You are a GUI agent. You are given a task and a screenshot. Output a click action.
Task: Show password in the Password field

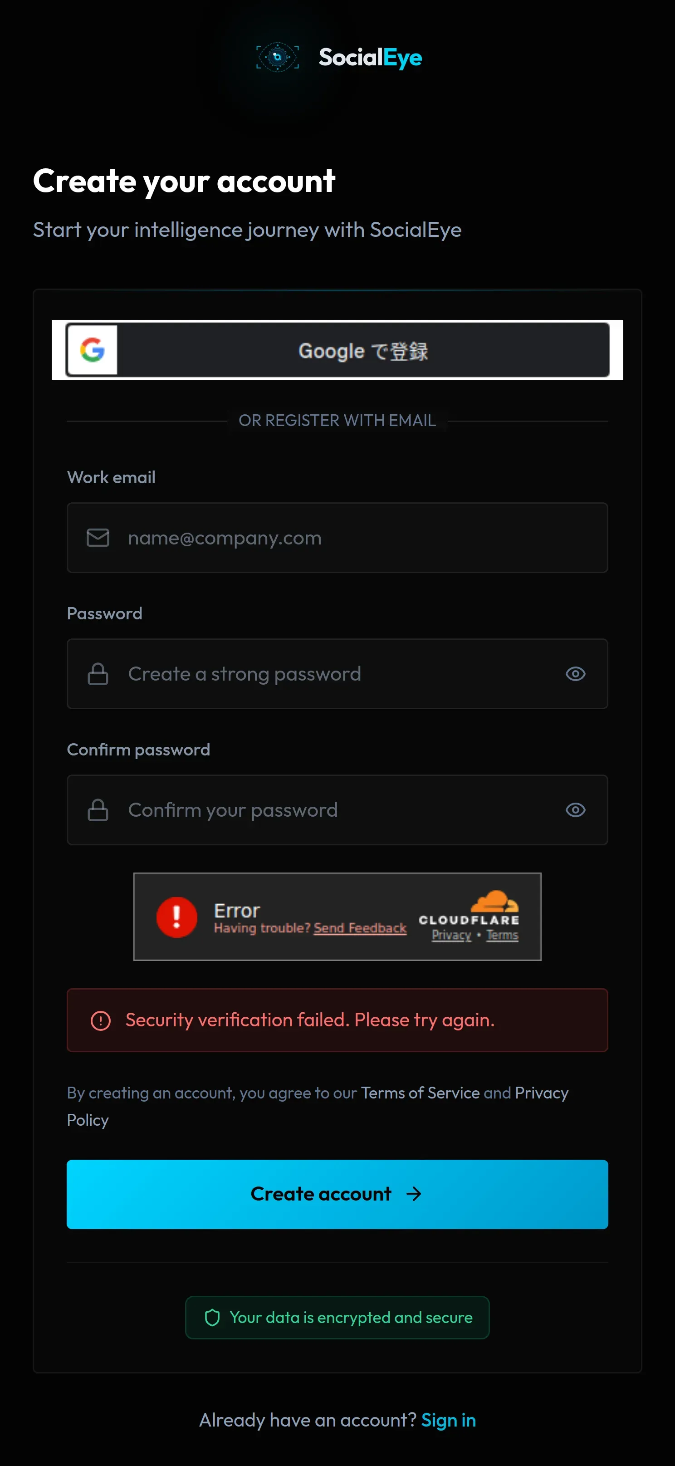pos(575,674)
